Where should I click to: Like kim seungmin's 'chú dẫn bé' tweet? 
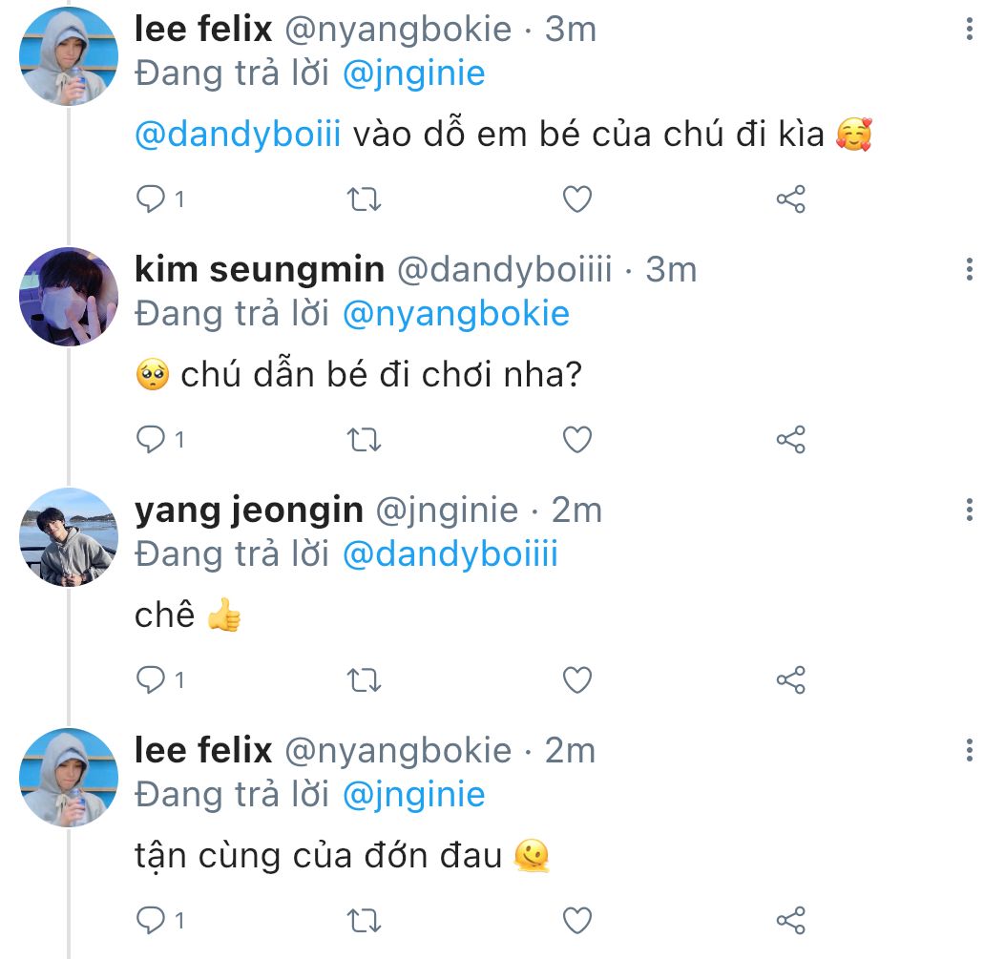[x=576, y=439]
